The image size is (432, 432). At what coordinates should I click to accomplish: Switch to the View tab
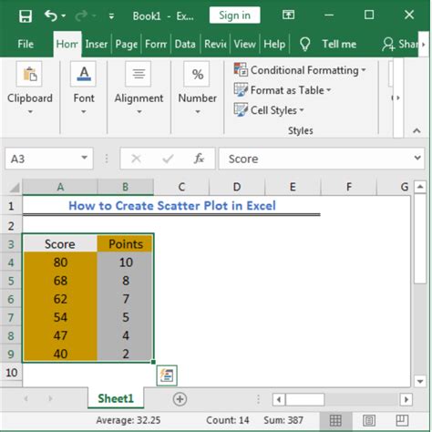(x=245, y=45)
